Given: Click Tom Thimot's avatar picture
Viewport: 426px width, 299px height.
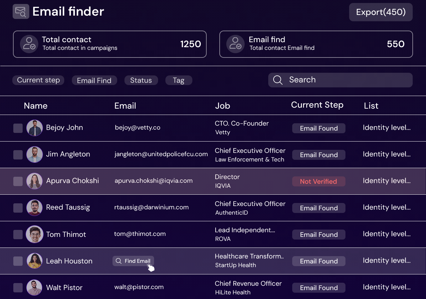Looking at the screenshot, I should (35, 234).
